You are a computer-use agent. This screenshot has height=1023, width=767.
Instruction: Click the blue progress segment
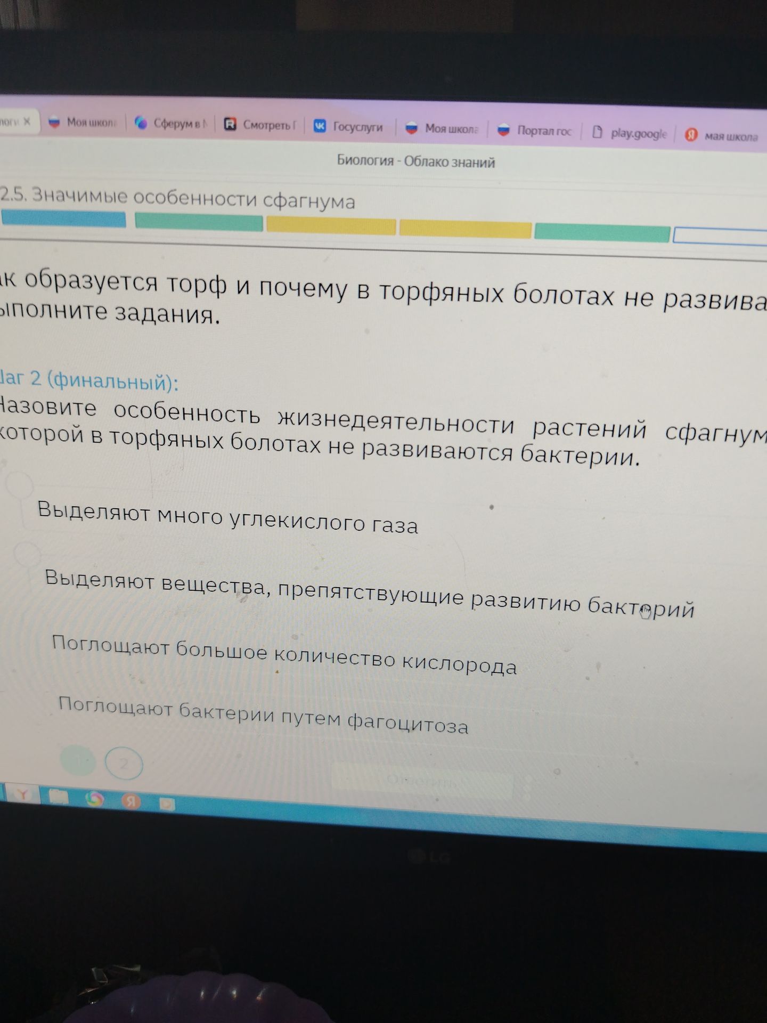click(x=63, y=218)
